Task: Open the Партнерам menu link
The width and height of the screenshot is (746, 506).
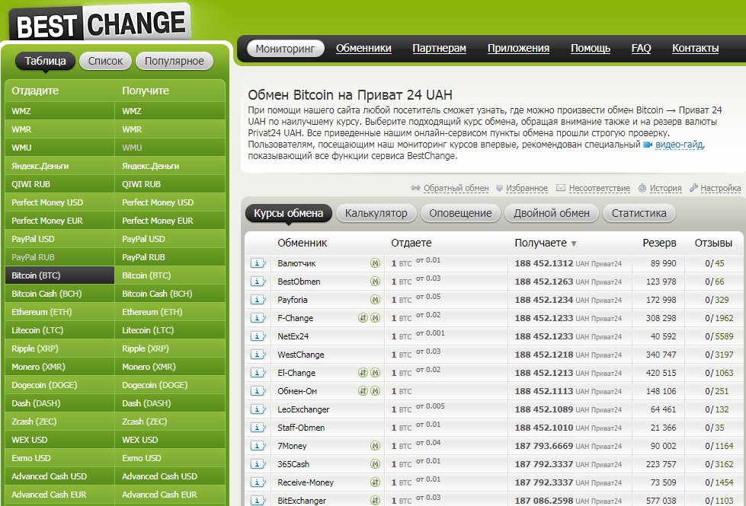Action: 439,49
